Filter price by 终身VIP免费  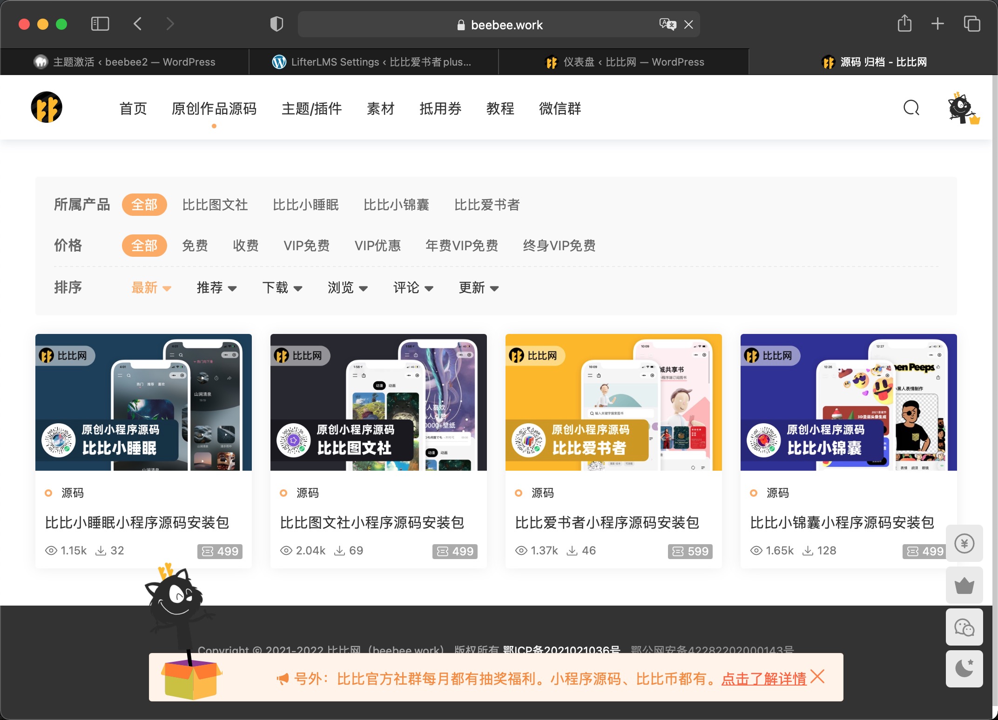pos(559,246)
